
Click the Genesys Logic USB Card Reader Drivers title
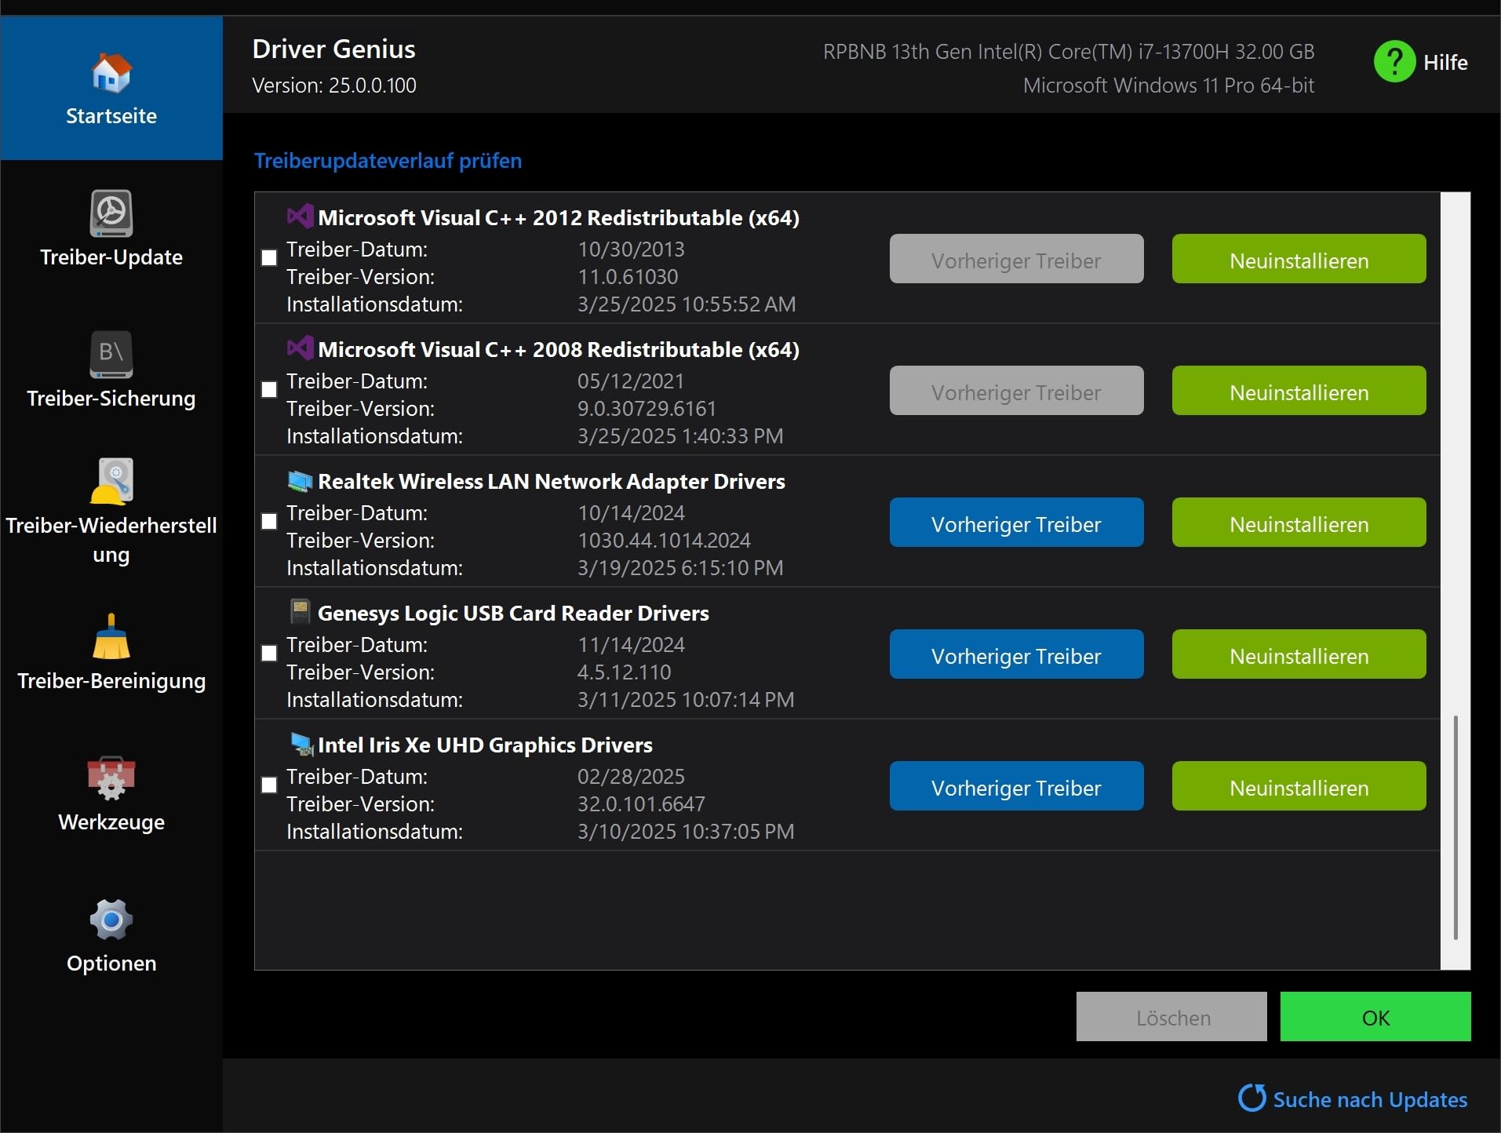pyautogui.click(x=513, y=613)
